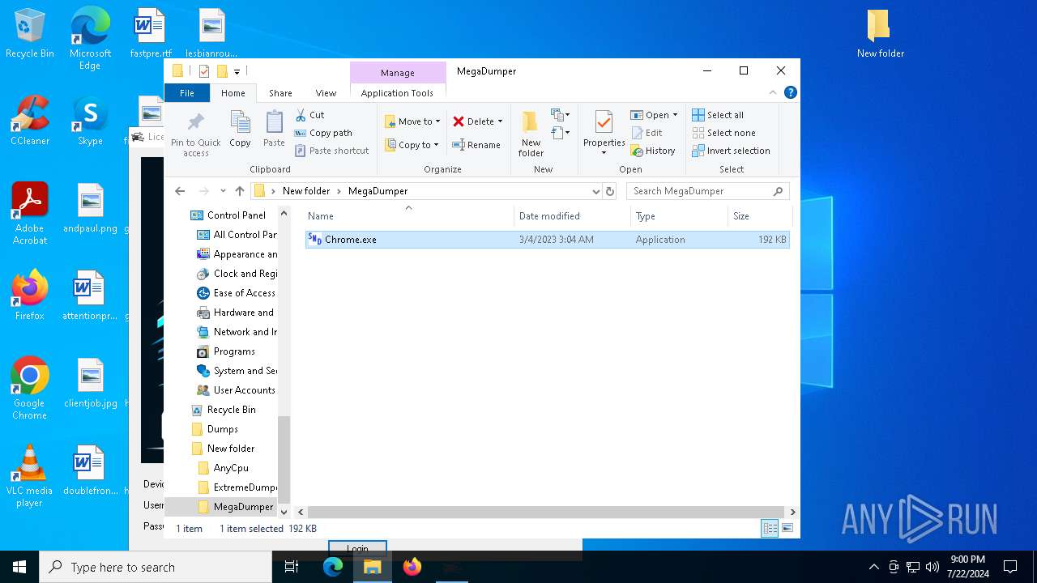This screenshot has height=583, width=1037.
Task: Switch to the Home tab
Action: (x=233, y=93)
